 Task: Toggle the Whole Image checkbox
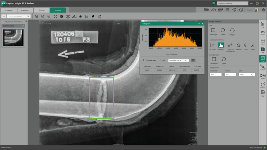click(x=144, y=60)
